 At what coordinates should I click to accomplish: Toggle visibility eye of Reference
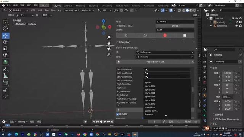click(236, 26)
